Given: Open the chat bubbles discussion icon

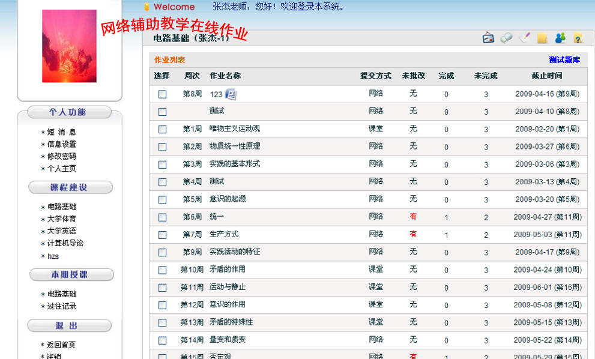Looking at the screenshot, I should (x=507, y=38).
